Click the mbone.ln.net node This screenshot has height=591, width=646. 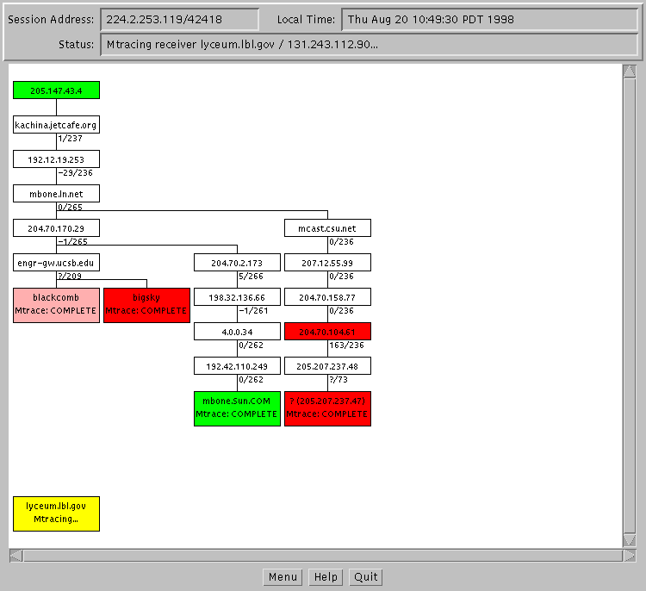[56, 194]
